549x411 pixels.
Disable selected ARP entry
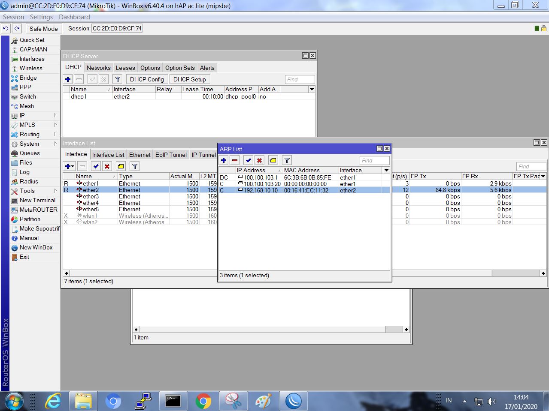coord(259,160)
